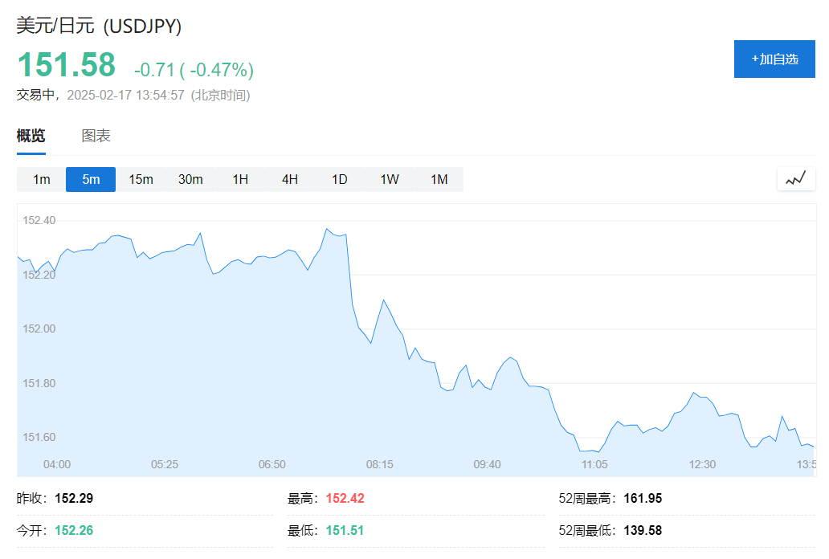The width and height of the screenshot is (829, 559).
Task: View the 1D daily chart
Action: pyautogui.click(x=339, y=179)
